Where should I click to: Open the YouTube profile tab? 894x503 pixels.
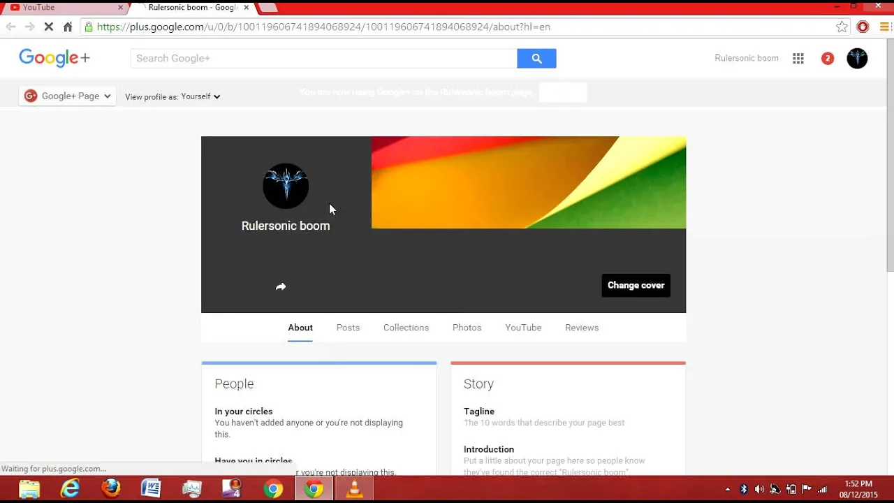[523, 328]
